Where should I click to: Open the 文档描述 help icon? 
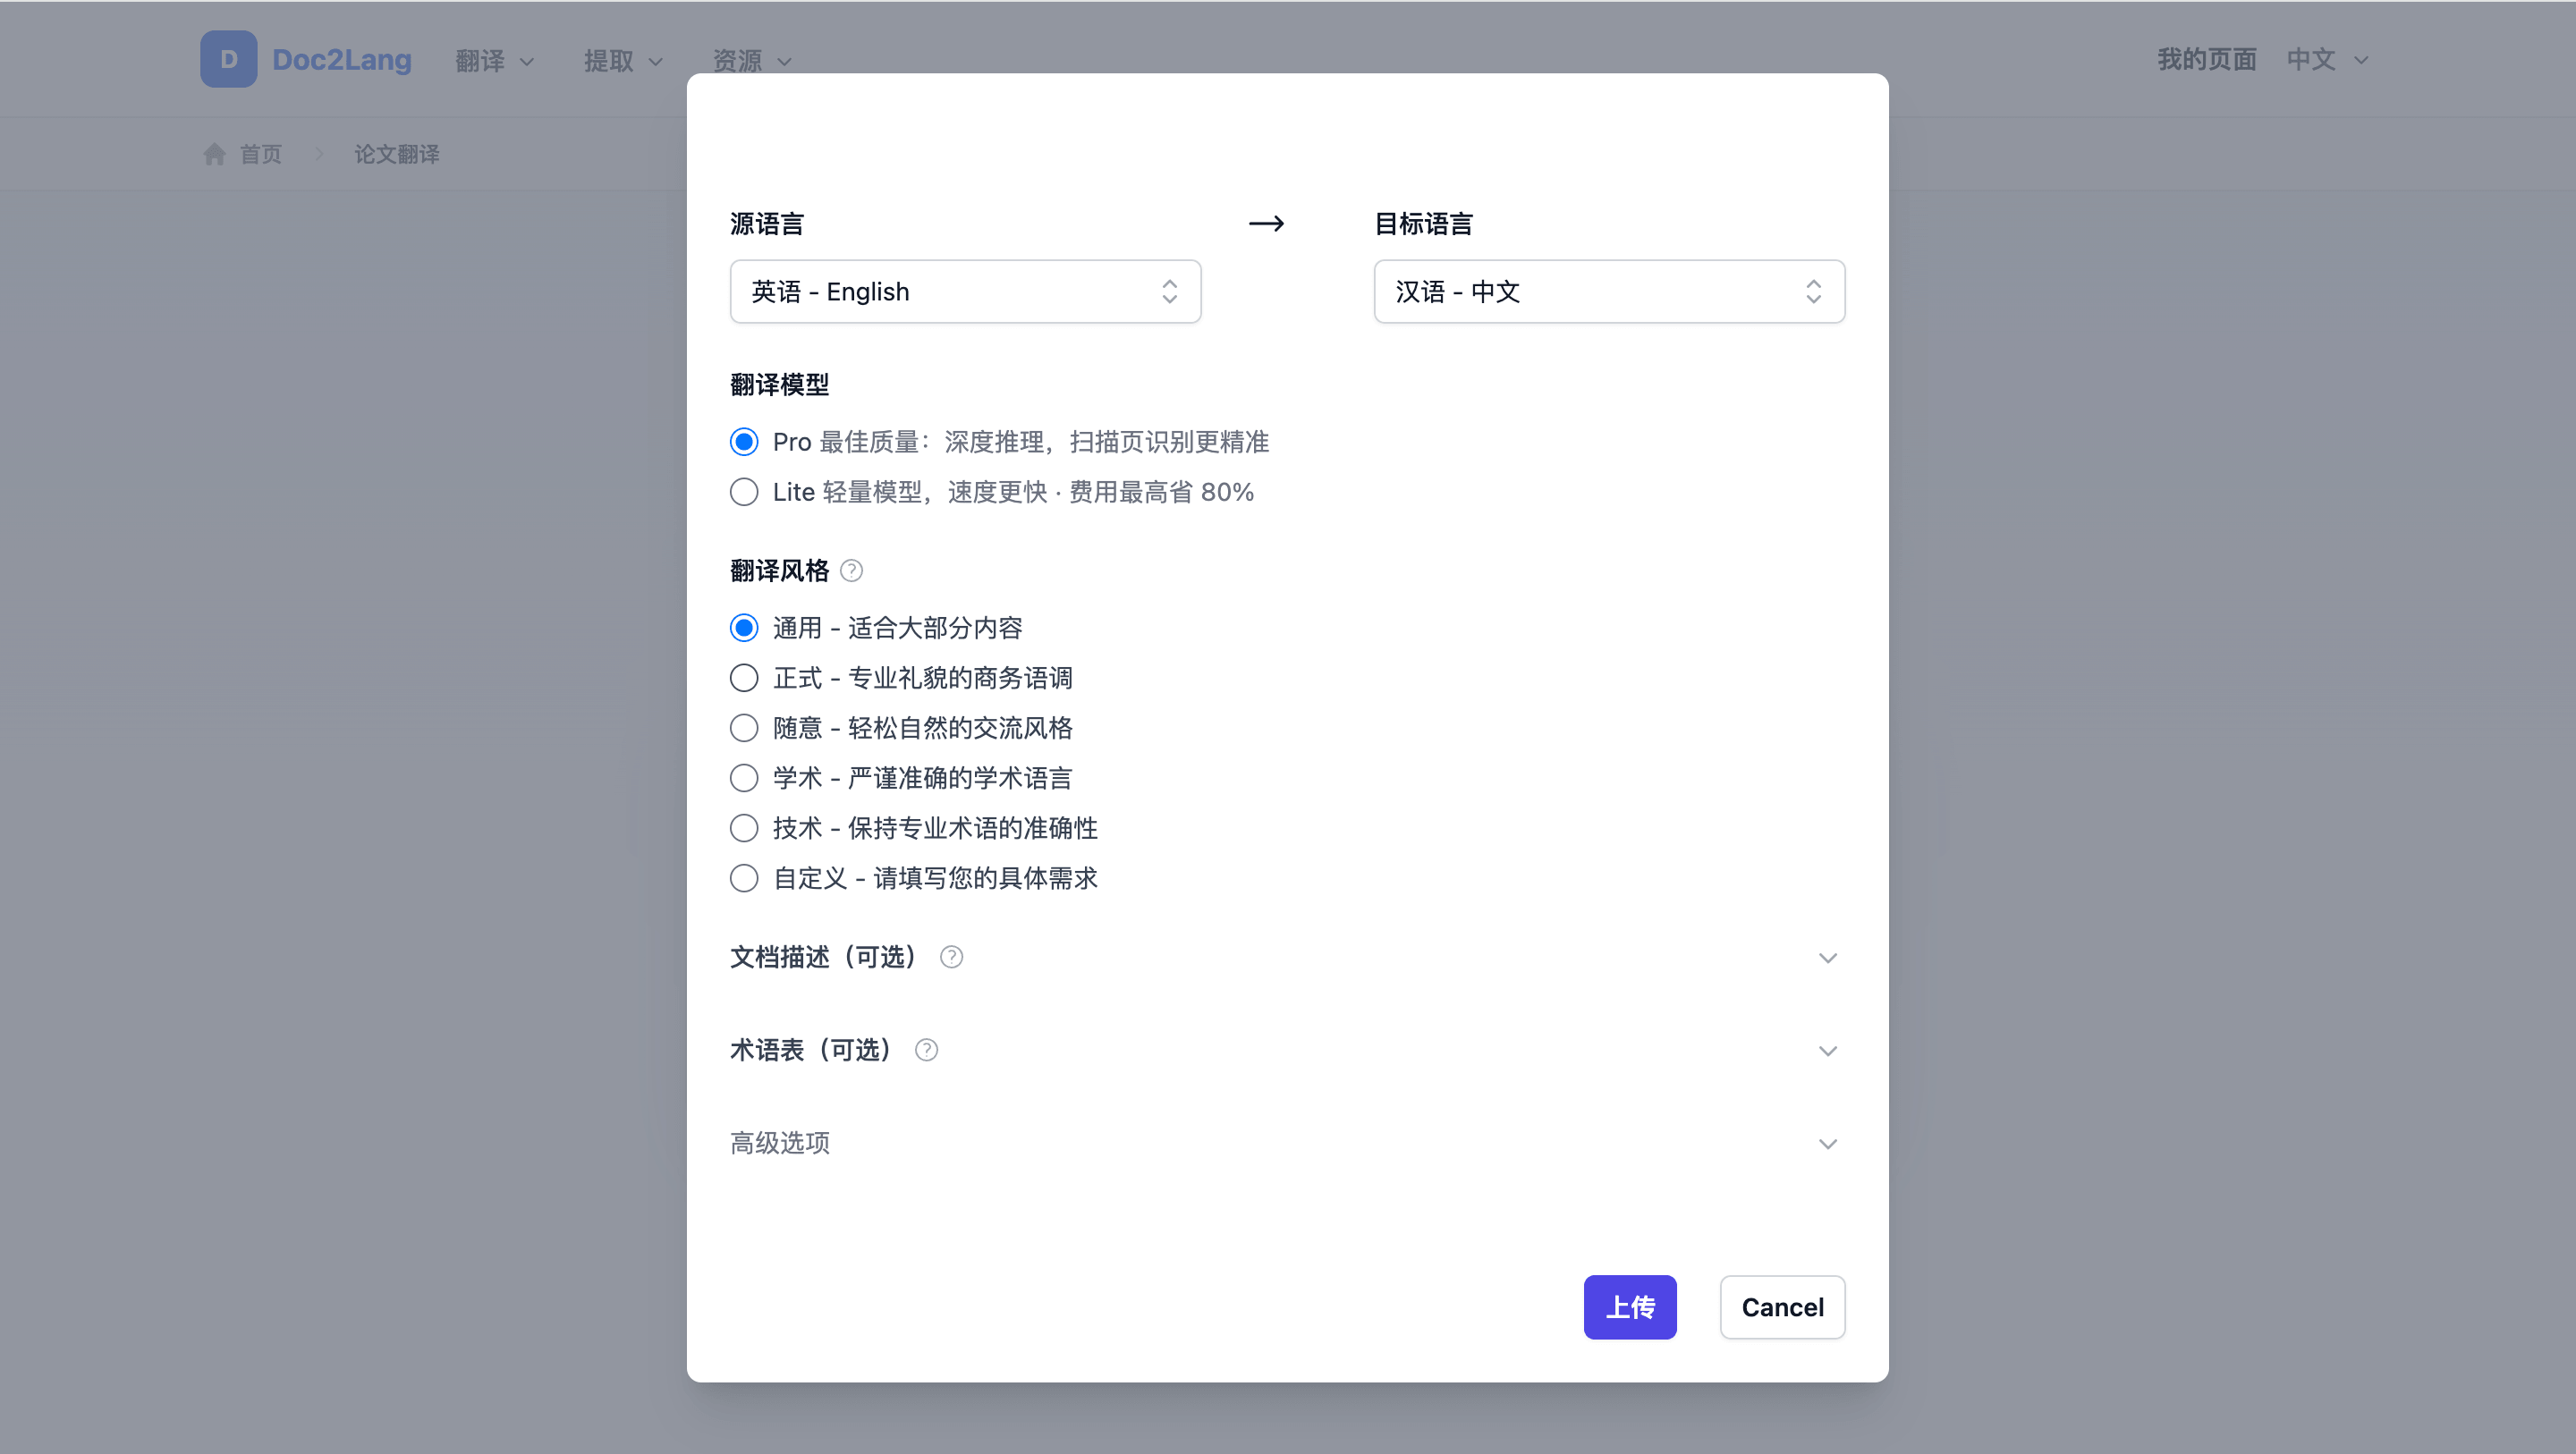tap(951, 957)
